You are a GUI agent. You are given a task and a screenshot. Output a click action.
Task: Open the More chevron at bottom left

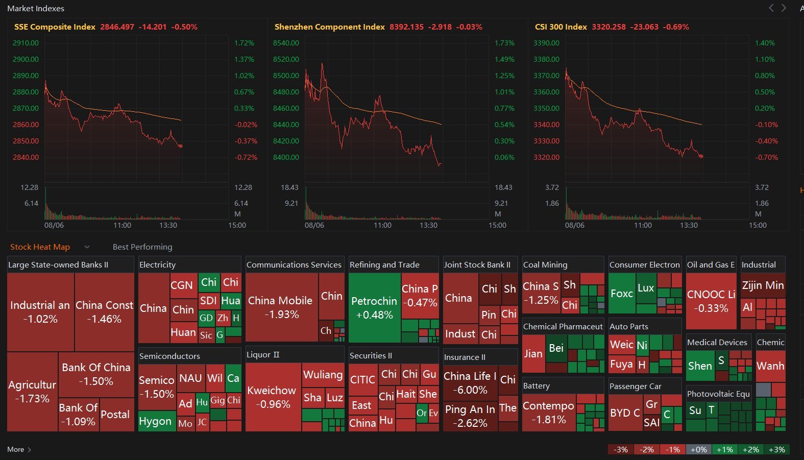pos(29,450)
